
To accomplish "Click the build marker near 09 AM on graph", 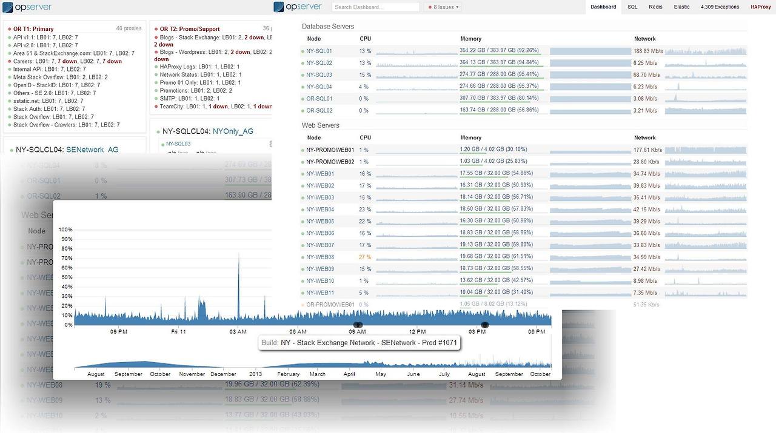I will [x=358, y=325].
